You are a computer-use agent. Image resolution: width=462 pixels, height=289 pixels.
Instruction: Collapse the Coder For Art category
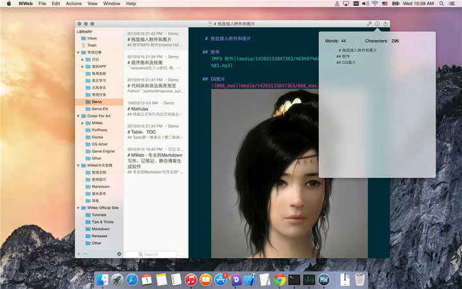(x=78, y=116)
